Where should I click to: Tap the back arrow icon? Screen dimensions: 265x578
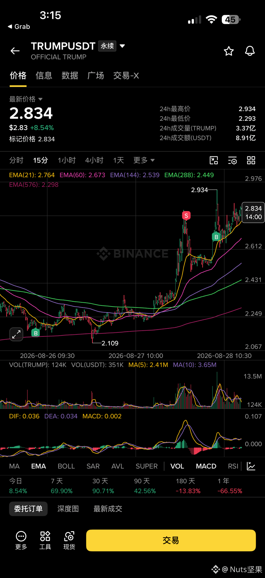(15, 51)
